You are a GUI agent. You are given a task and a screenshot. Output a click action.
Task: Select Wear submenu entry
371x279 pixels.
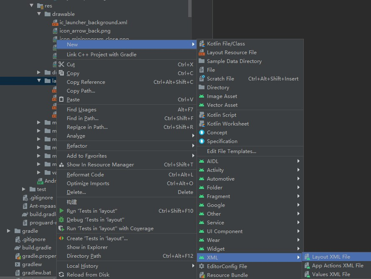tap(250, 240)
